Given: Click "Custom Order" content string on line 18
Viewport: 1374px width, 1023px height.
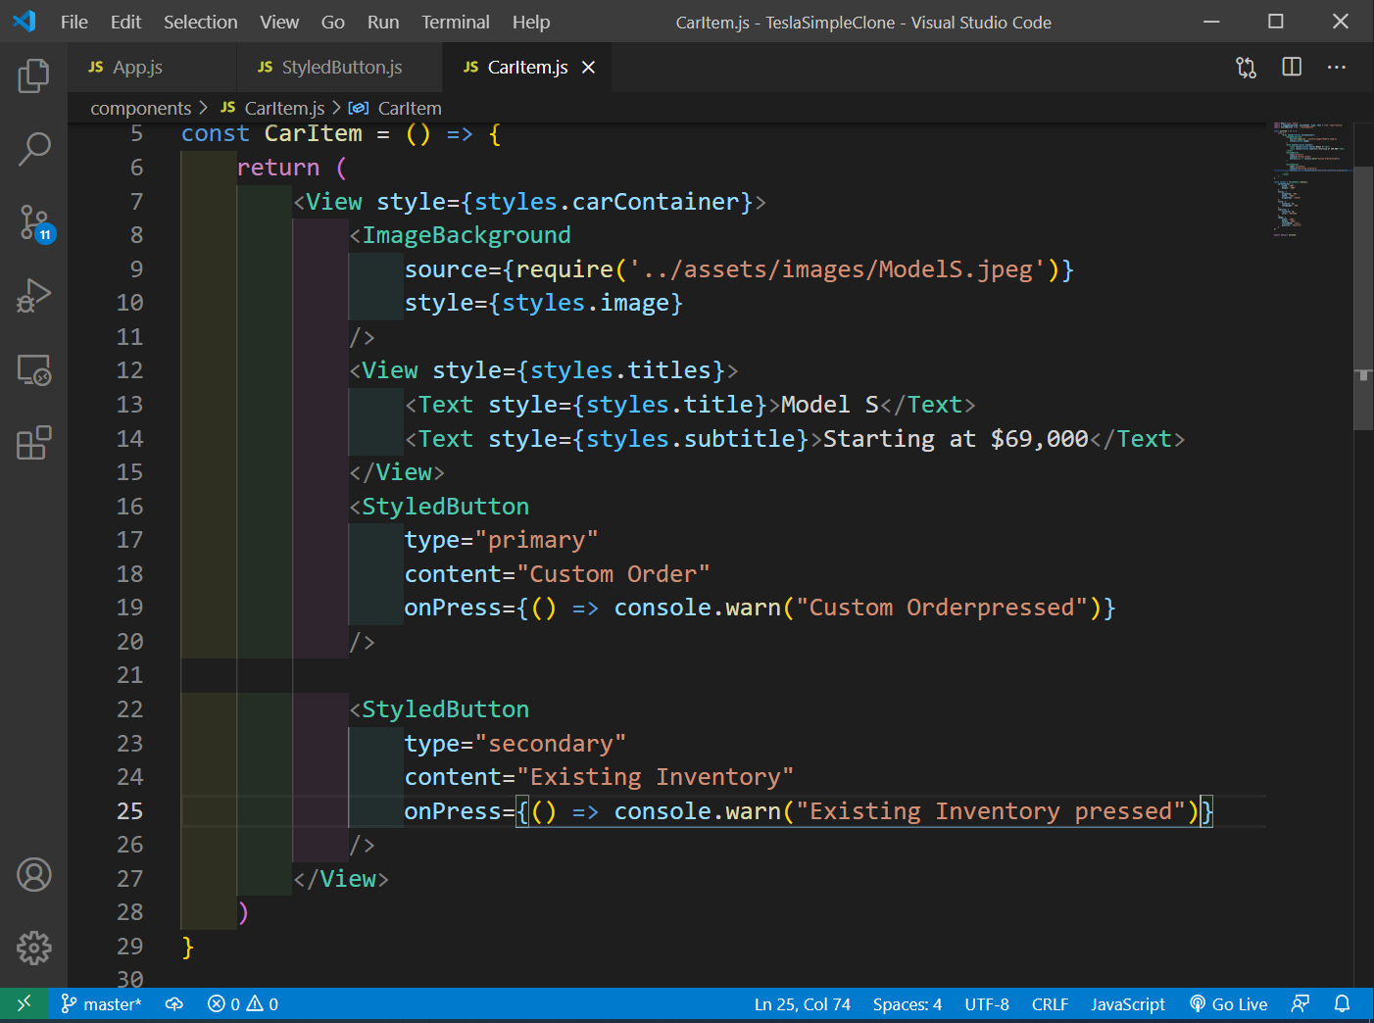Looking at the screenshot, I should click(613, 574).
